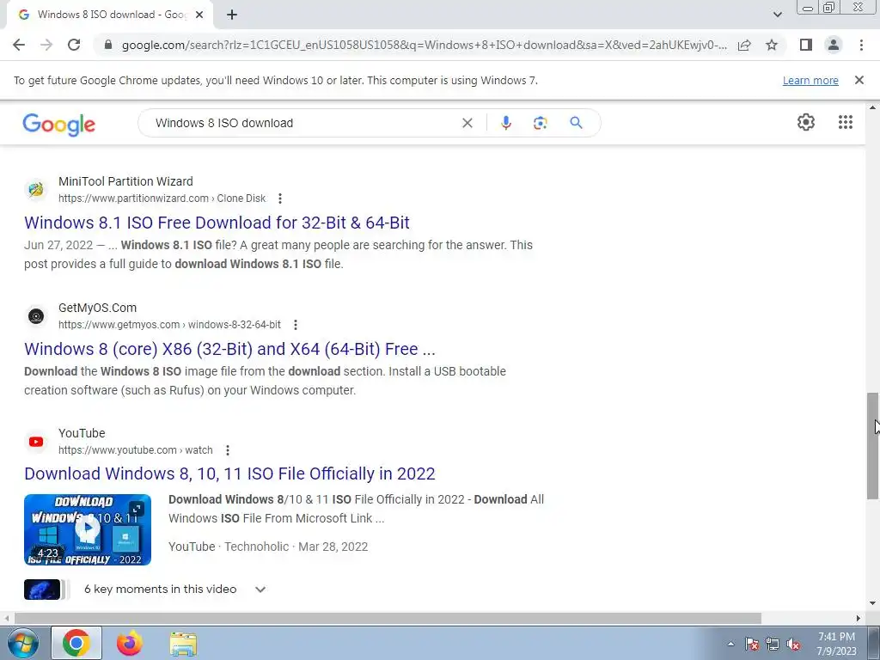Open Download Windows 8, 10, 11 ISO video result
Screen dimensions: 880x660
click(x=229, y=474)
